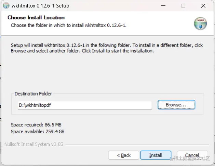Click the "Nullsoft Install System v3.05" label

(x=33, y=144)
